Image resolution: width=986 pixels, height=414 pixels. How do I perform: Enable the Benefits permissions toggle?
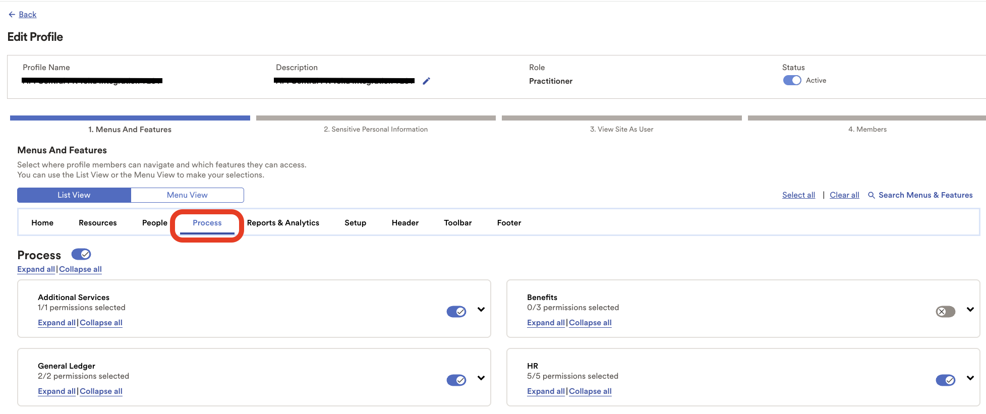pos(946,312)
